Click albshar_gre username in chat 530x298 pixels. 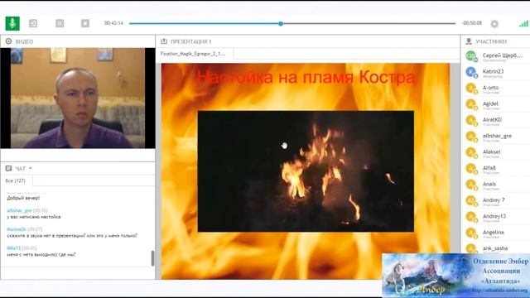[19, 210]
